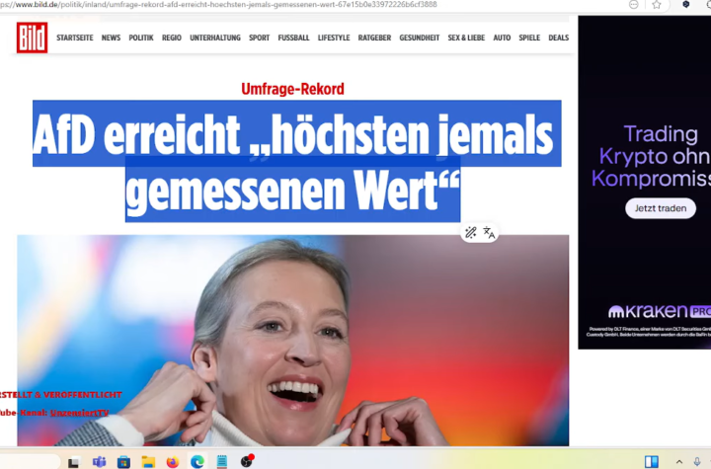Click the 'UnzensiertTV' channel link overlay

tap(79, 413)
